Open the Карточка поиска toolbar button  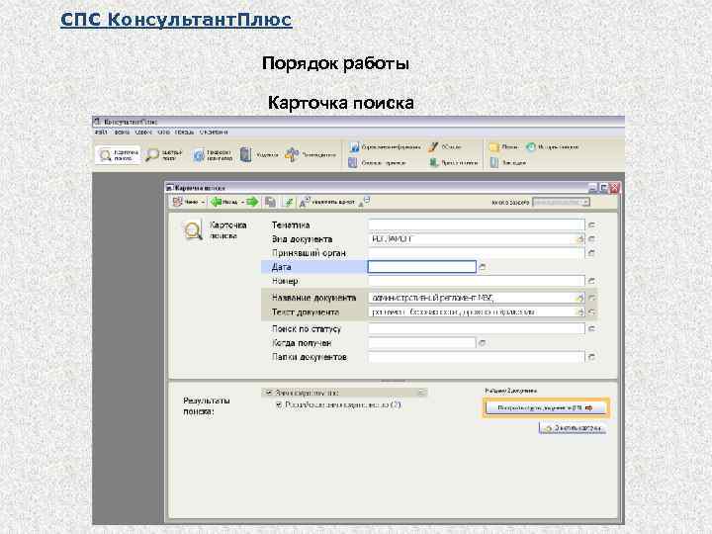(118, 155)
